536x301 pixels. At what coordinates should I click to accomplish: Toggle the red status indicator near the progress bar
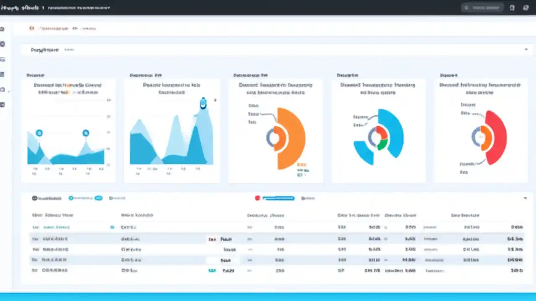257,198
